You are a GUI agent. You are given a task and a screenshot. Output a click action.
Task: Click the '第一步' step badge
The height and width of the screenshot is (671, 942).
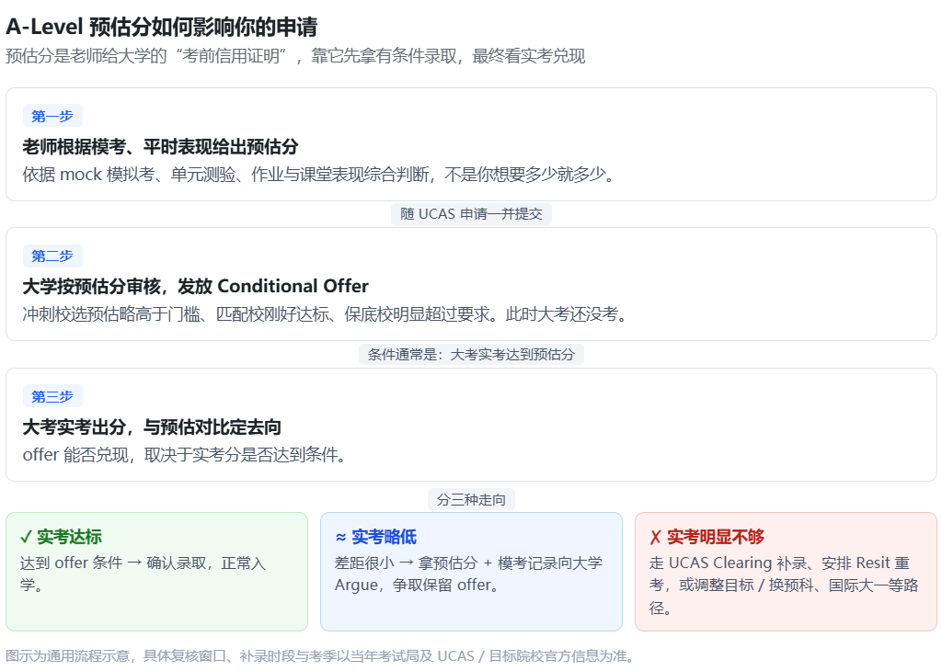(x=52, y=116)
